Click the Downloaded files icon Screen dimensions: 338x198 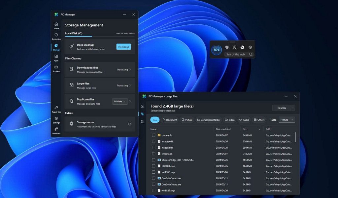[x=72, y=69]
